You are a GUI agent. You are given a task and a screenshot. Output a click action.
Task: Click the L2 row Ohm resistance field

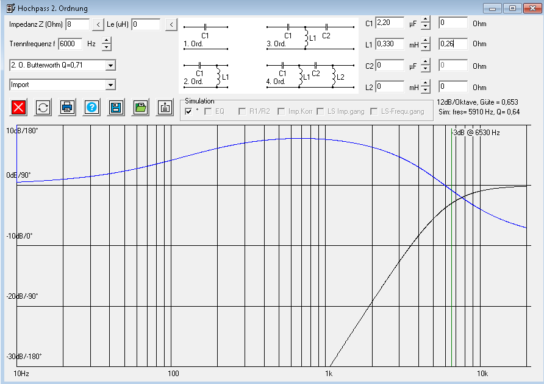453,86
